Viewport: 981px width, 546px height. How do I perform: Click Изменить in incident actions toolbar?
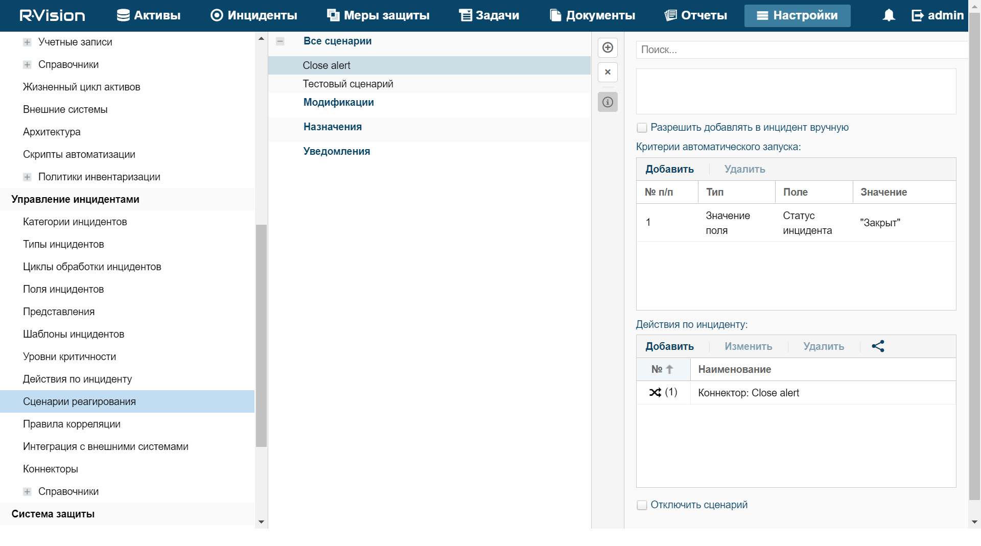coord(748,346)
